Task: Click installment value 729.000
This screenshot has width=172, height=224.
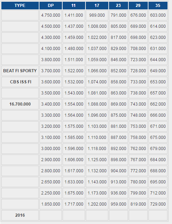Action: (158, 204)
